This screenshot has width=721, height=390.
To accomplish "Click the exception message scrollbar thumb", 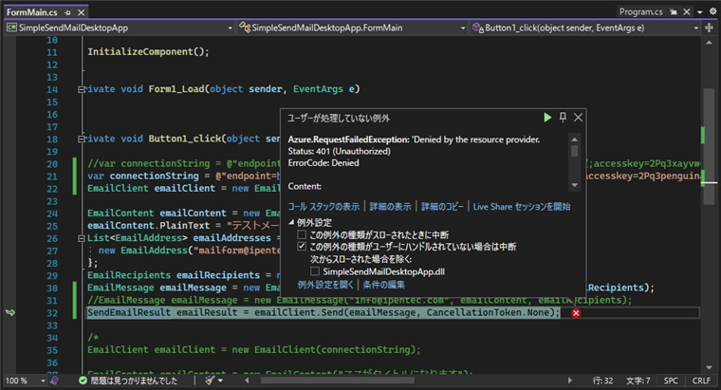I will point(574,151).
